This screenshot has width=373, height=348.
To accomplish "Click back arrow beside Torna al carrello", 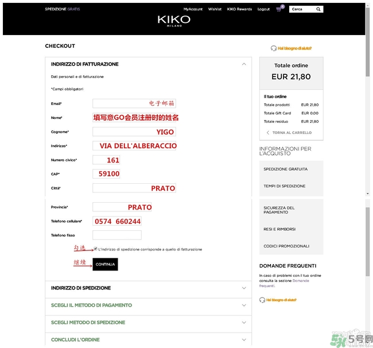I will pyautogui.click(x=268, y=133).
